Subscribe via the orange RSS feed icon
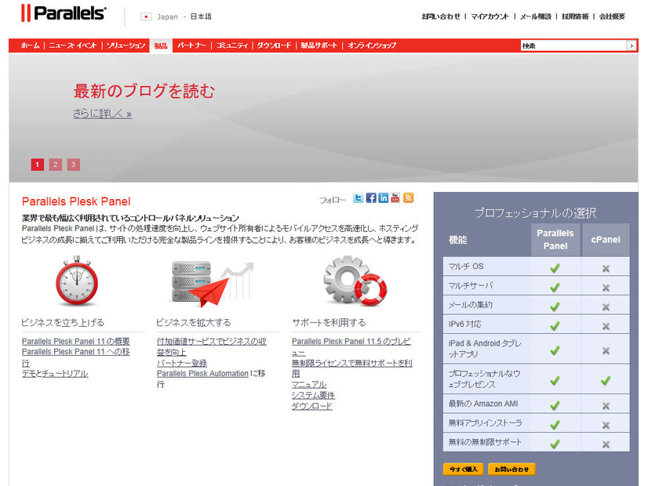648x486 pixels. tap(408, 198)
